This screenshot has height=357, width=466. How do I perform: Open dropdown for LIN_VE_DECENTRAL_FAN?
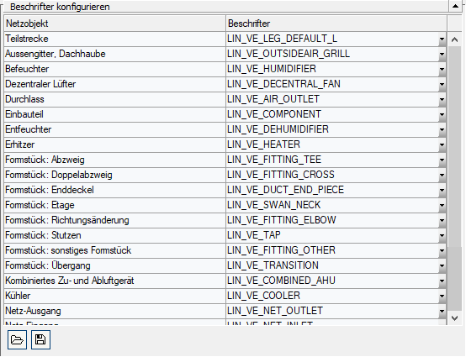pyautogui.click(x=442, y=84)
